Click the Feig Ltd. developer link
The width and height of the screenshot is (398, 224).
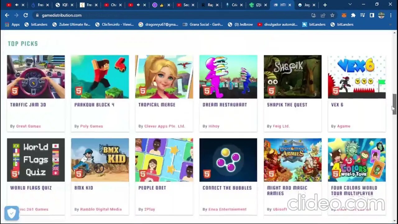(x=281, y=126)
